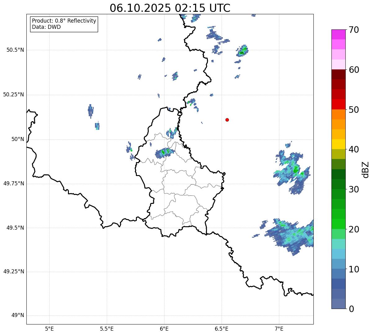Viewport: 373px width, 335px height.
Task: Click the radar echo with green core near 50.5°N
Action: tap(242, 51)
